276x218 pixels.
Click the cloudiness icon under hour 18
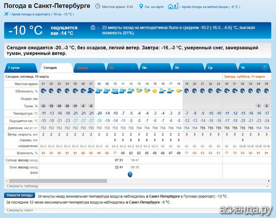179,91
